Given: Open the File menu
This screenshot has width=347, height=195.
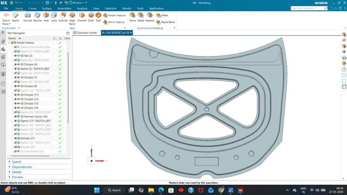Looking at the screenshot, I should tap(6, 9).
